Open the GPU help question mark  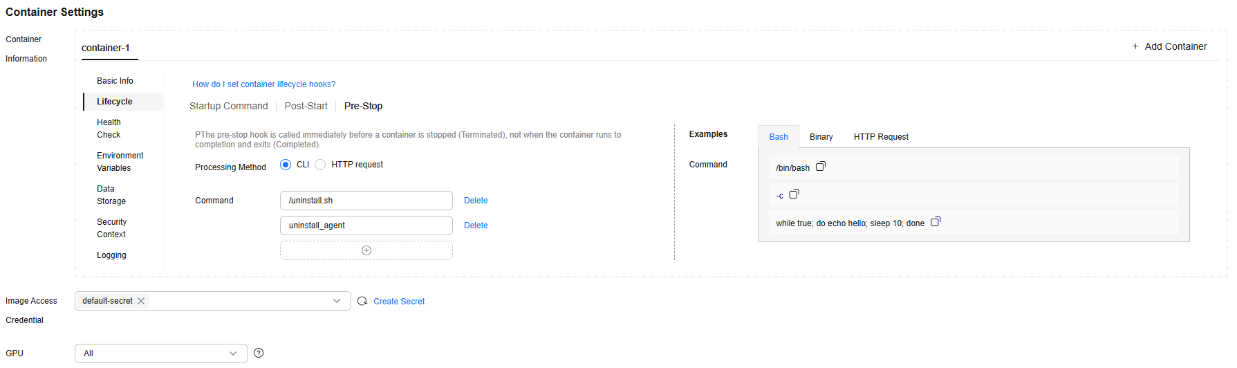coord(259,353)
